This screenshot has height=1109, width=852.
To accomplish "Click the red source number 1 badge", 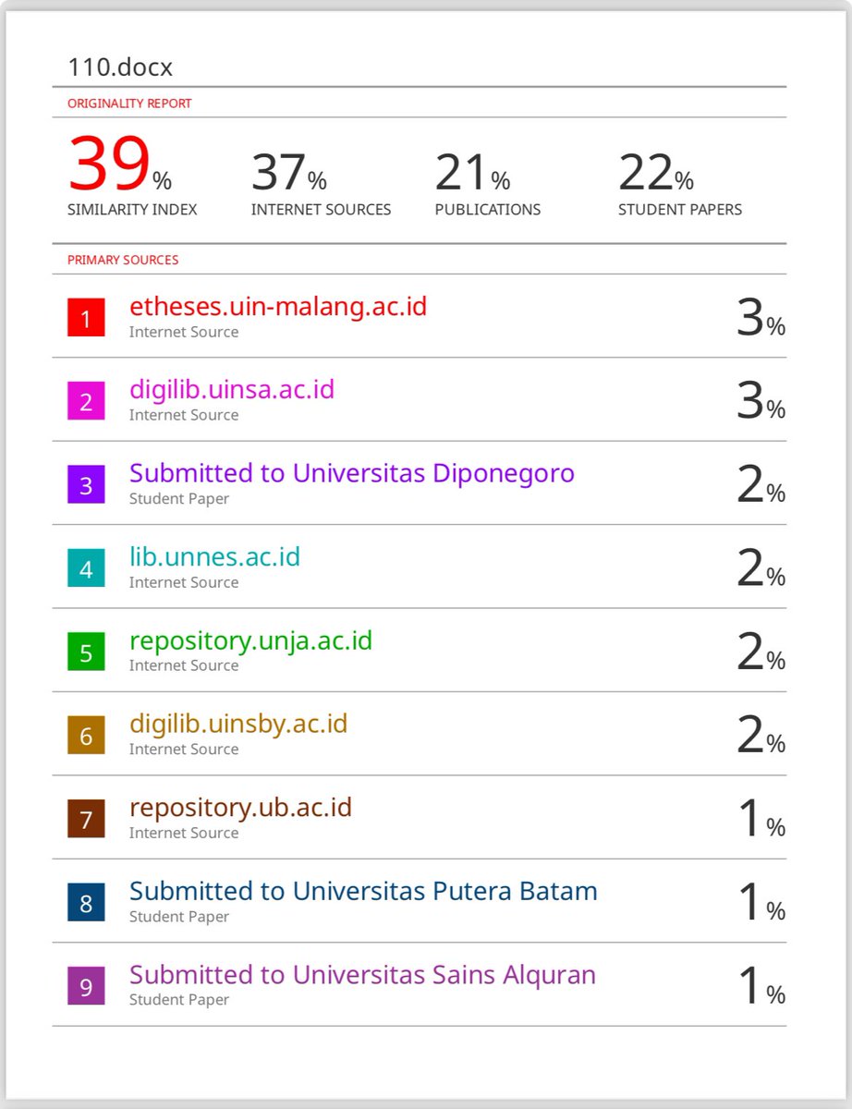I will pyautogui.click(x=86, y=319).
